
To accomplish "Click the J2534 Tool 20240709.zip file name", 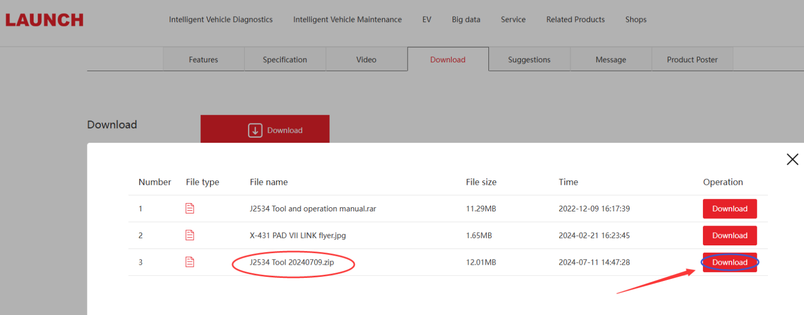I will (x=292, y=262).
